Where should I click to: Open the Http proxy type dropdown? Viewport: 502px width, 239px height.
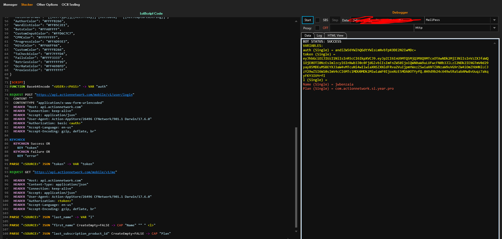[456, 28]
